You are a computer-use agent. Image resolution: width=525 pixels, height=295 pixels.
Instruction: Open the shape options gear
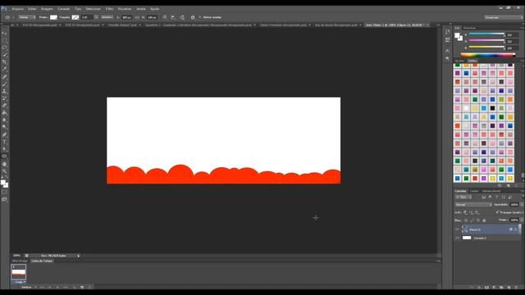(193, 17)
